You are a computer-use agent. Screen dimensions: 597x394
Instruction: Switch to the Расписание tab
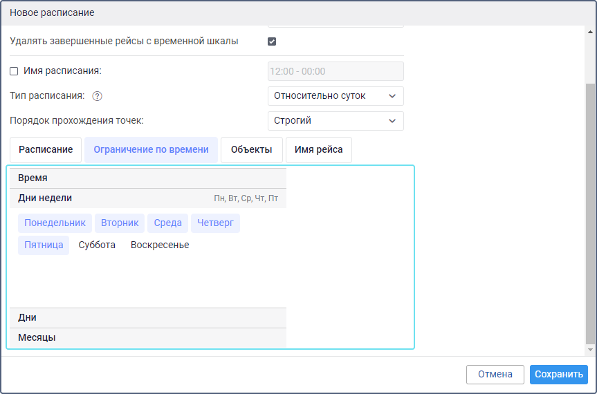point(46,150)
